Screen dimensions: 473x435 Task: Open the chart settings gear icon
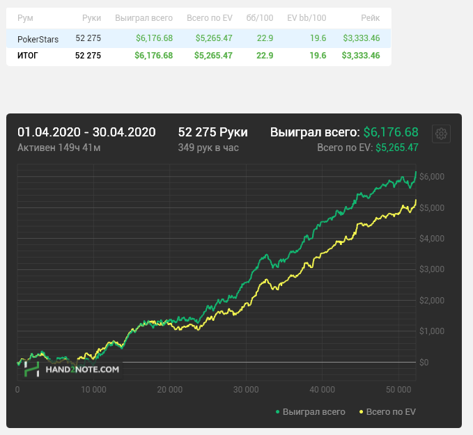(441, 134)
